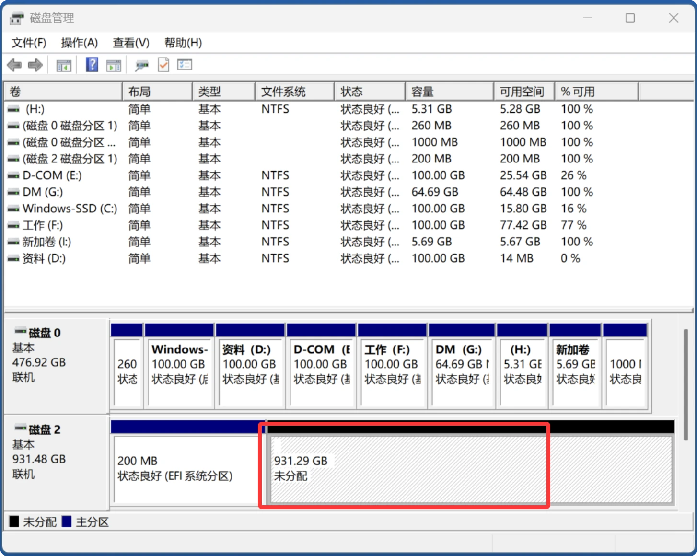Select the 磁盘 0 disk label panel
The height and width of the screenshot is (556, 697).
(x=57, y=366)
